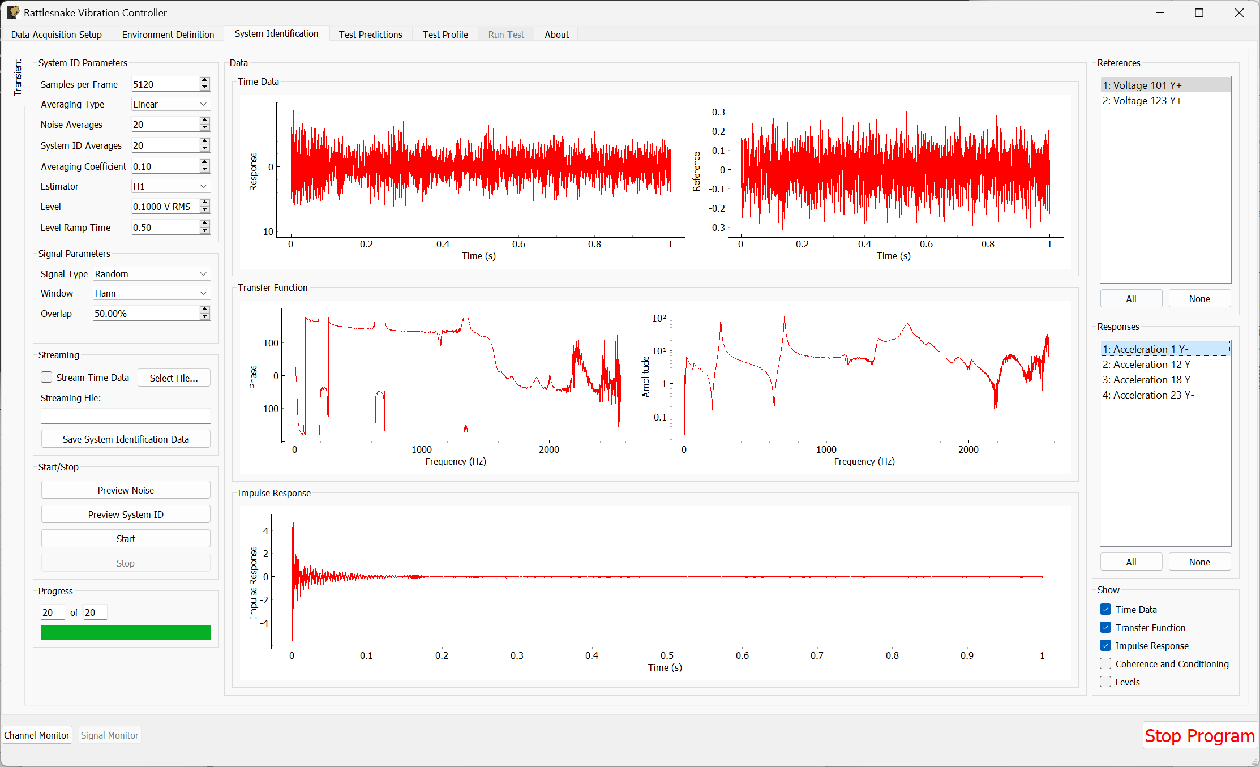Click the green progress bar

tap(125, 632)
